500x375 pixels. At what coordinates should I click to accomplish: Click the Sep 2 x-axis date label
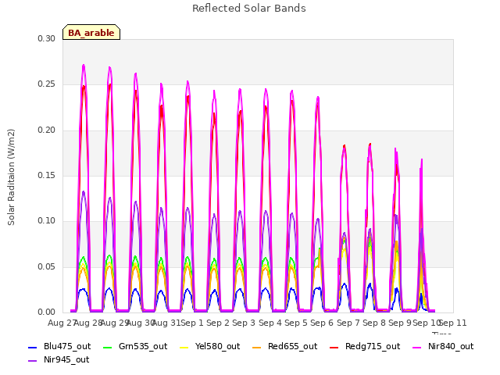pos(218,323)
